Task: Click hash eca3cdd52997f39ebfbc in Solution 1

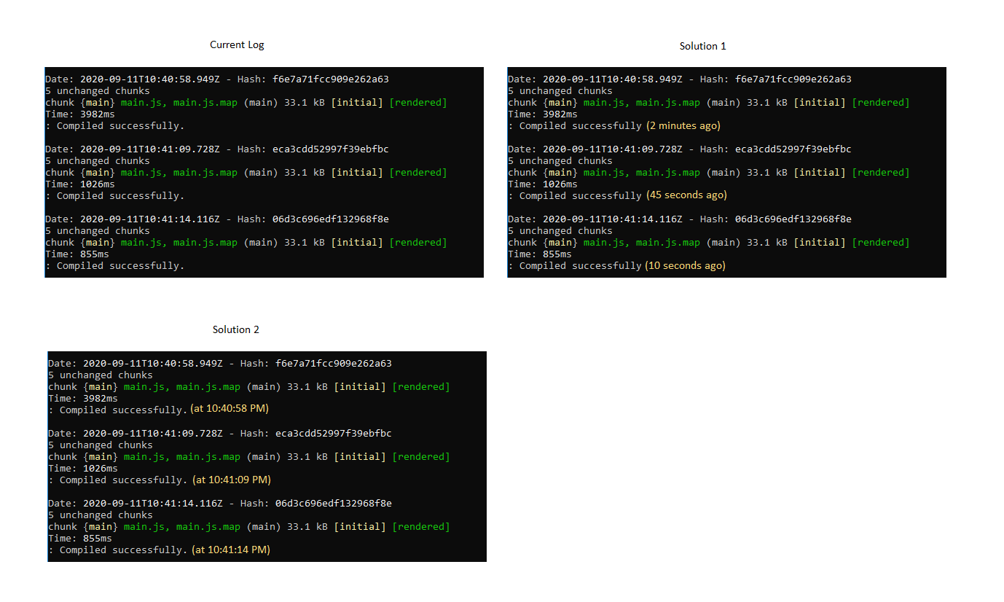Action: click(793, 149)
